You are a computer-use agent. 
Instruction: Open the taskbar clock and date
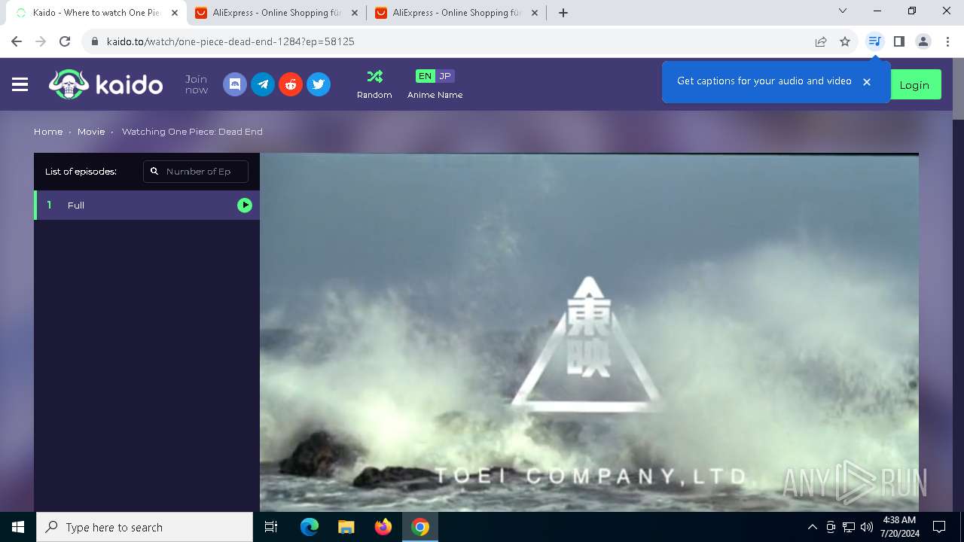898,527
